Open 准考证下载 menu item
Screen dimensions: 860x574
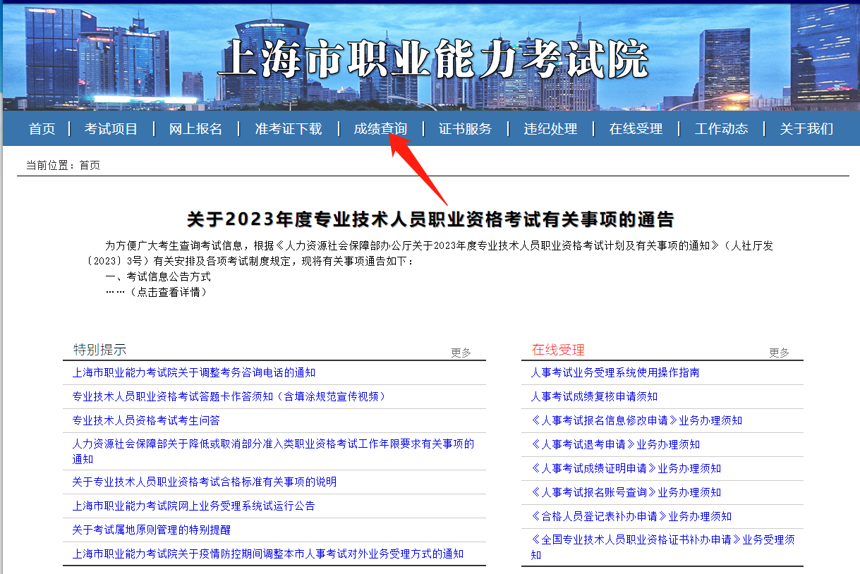coord(288,128)
